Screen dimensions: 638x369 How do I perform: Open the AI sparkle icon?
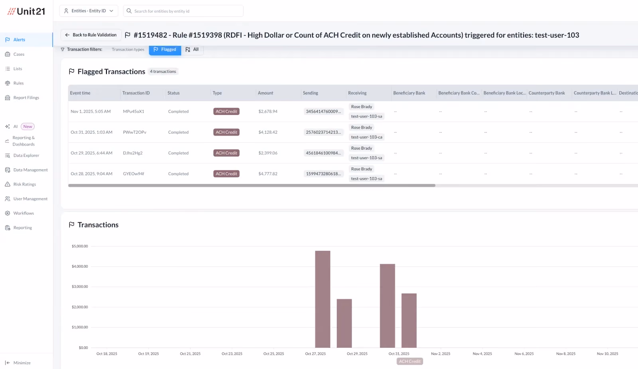pos(8,126)
